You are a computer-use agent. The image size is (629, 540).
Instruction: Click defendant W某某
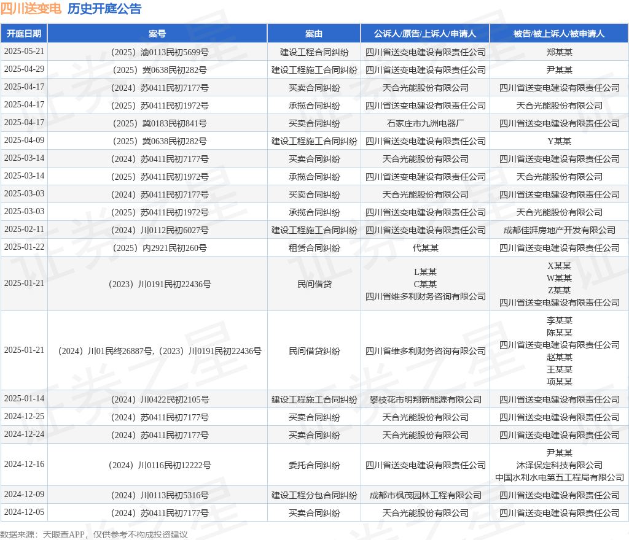pos(559,278)
